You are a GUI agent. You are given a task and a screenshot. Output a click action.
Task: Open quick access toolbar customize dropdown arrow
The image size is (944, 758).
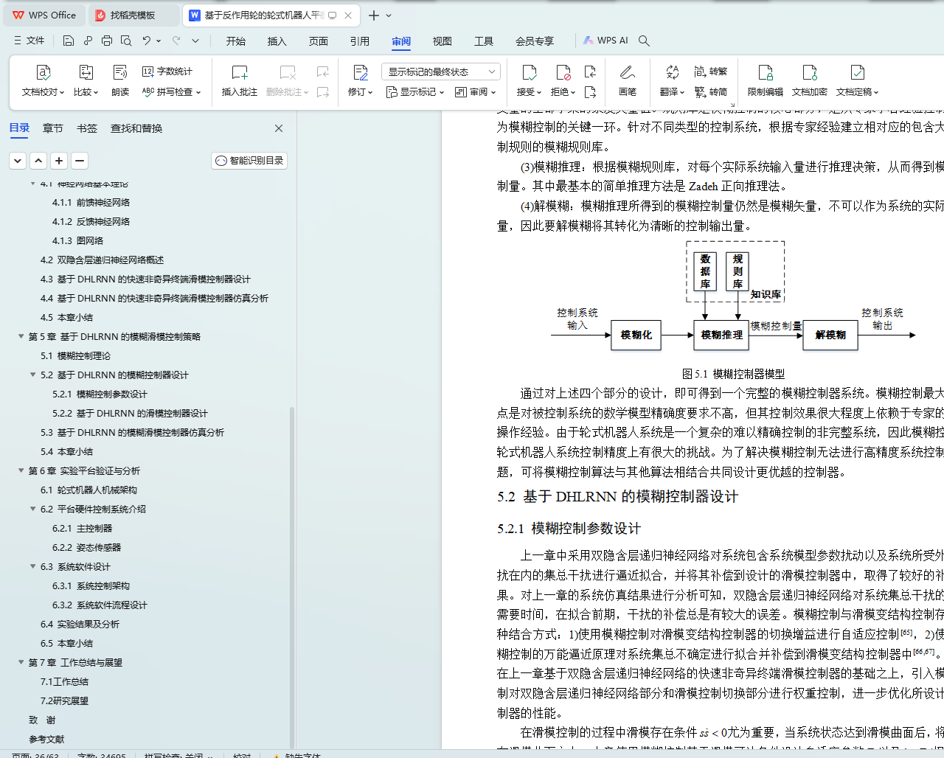(x=195, y=41)
